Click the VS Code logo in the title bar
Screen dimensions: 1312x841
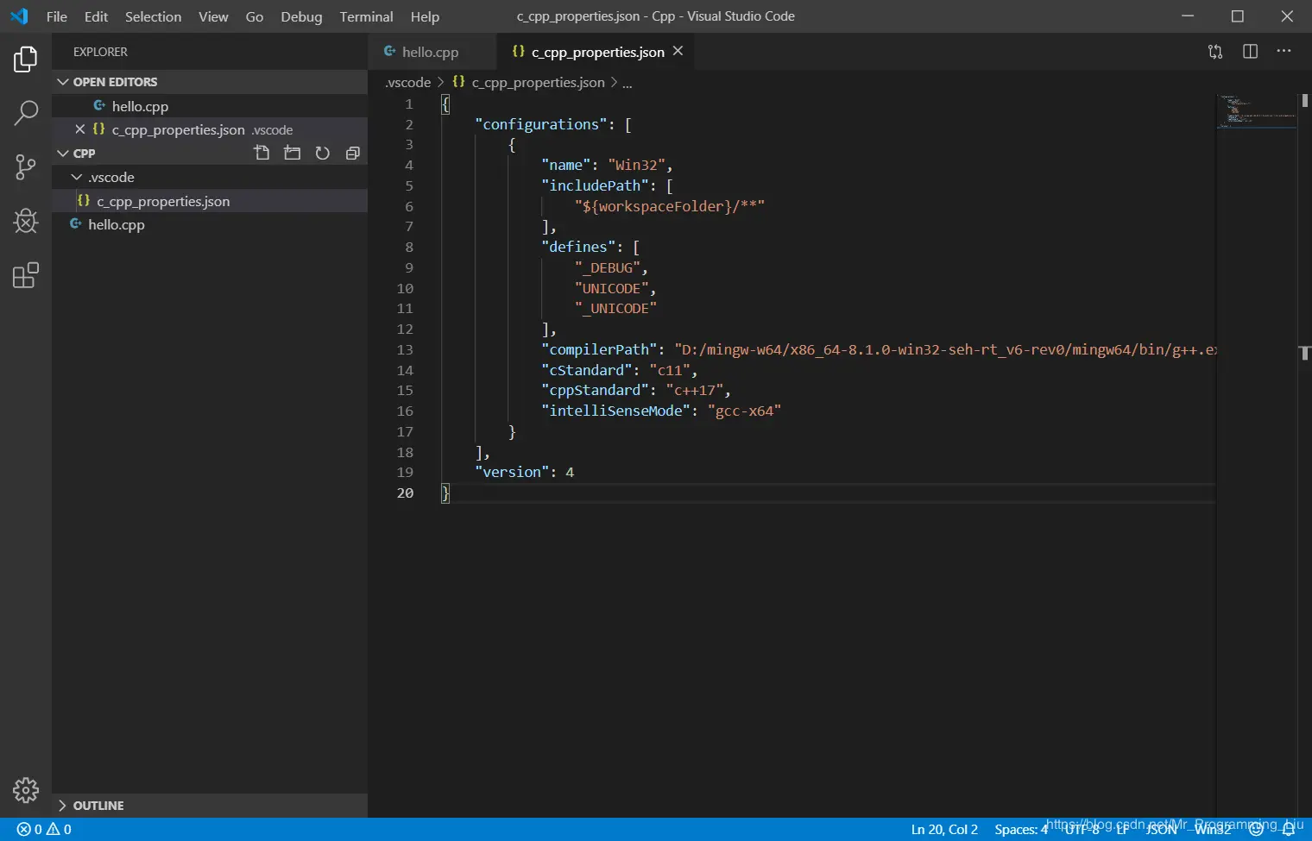19,16
